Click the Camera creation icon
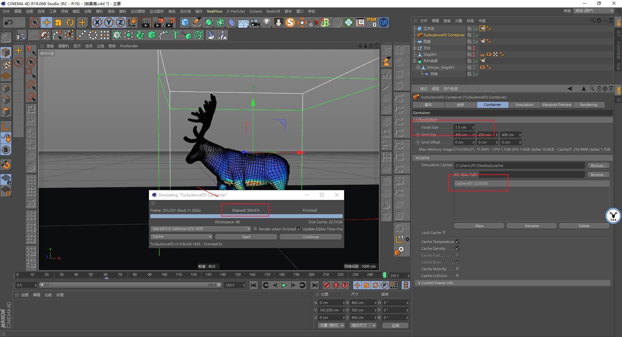This screenshot has width=622, height=337. point(255,22)
